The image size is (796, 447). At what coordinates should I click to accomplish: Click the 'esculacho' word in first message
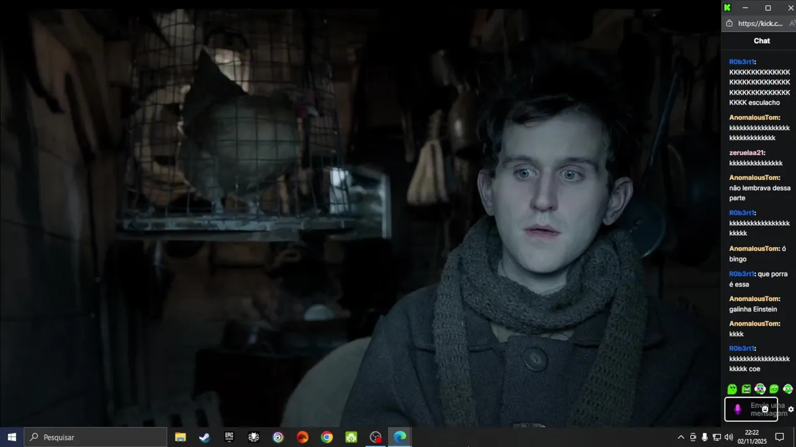[x=764, y=102]
